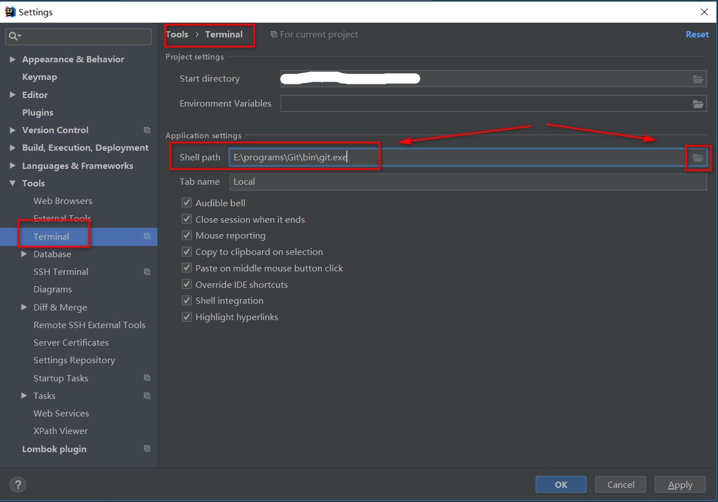Click project-level icon beside Version Control
The width and height of the screenshot is (718, 502).
(x=147, y=130)
